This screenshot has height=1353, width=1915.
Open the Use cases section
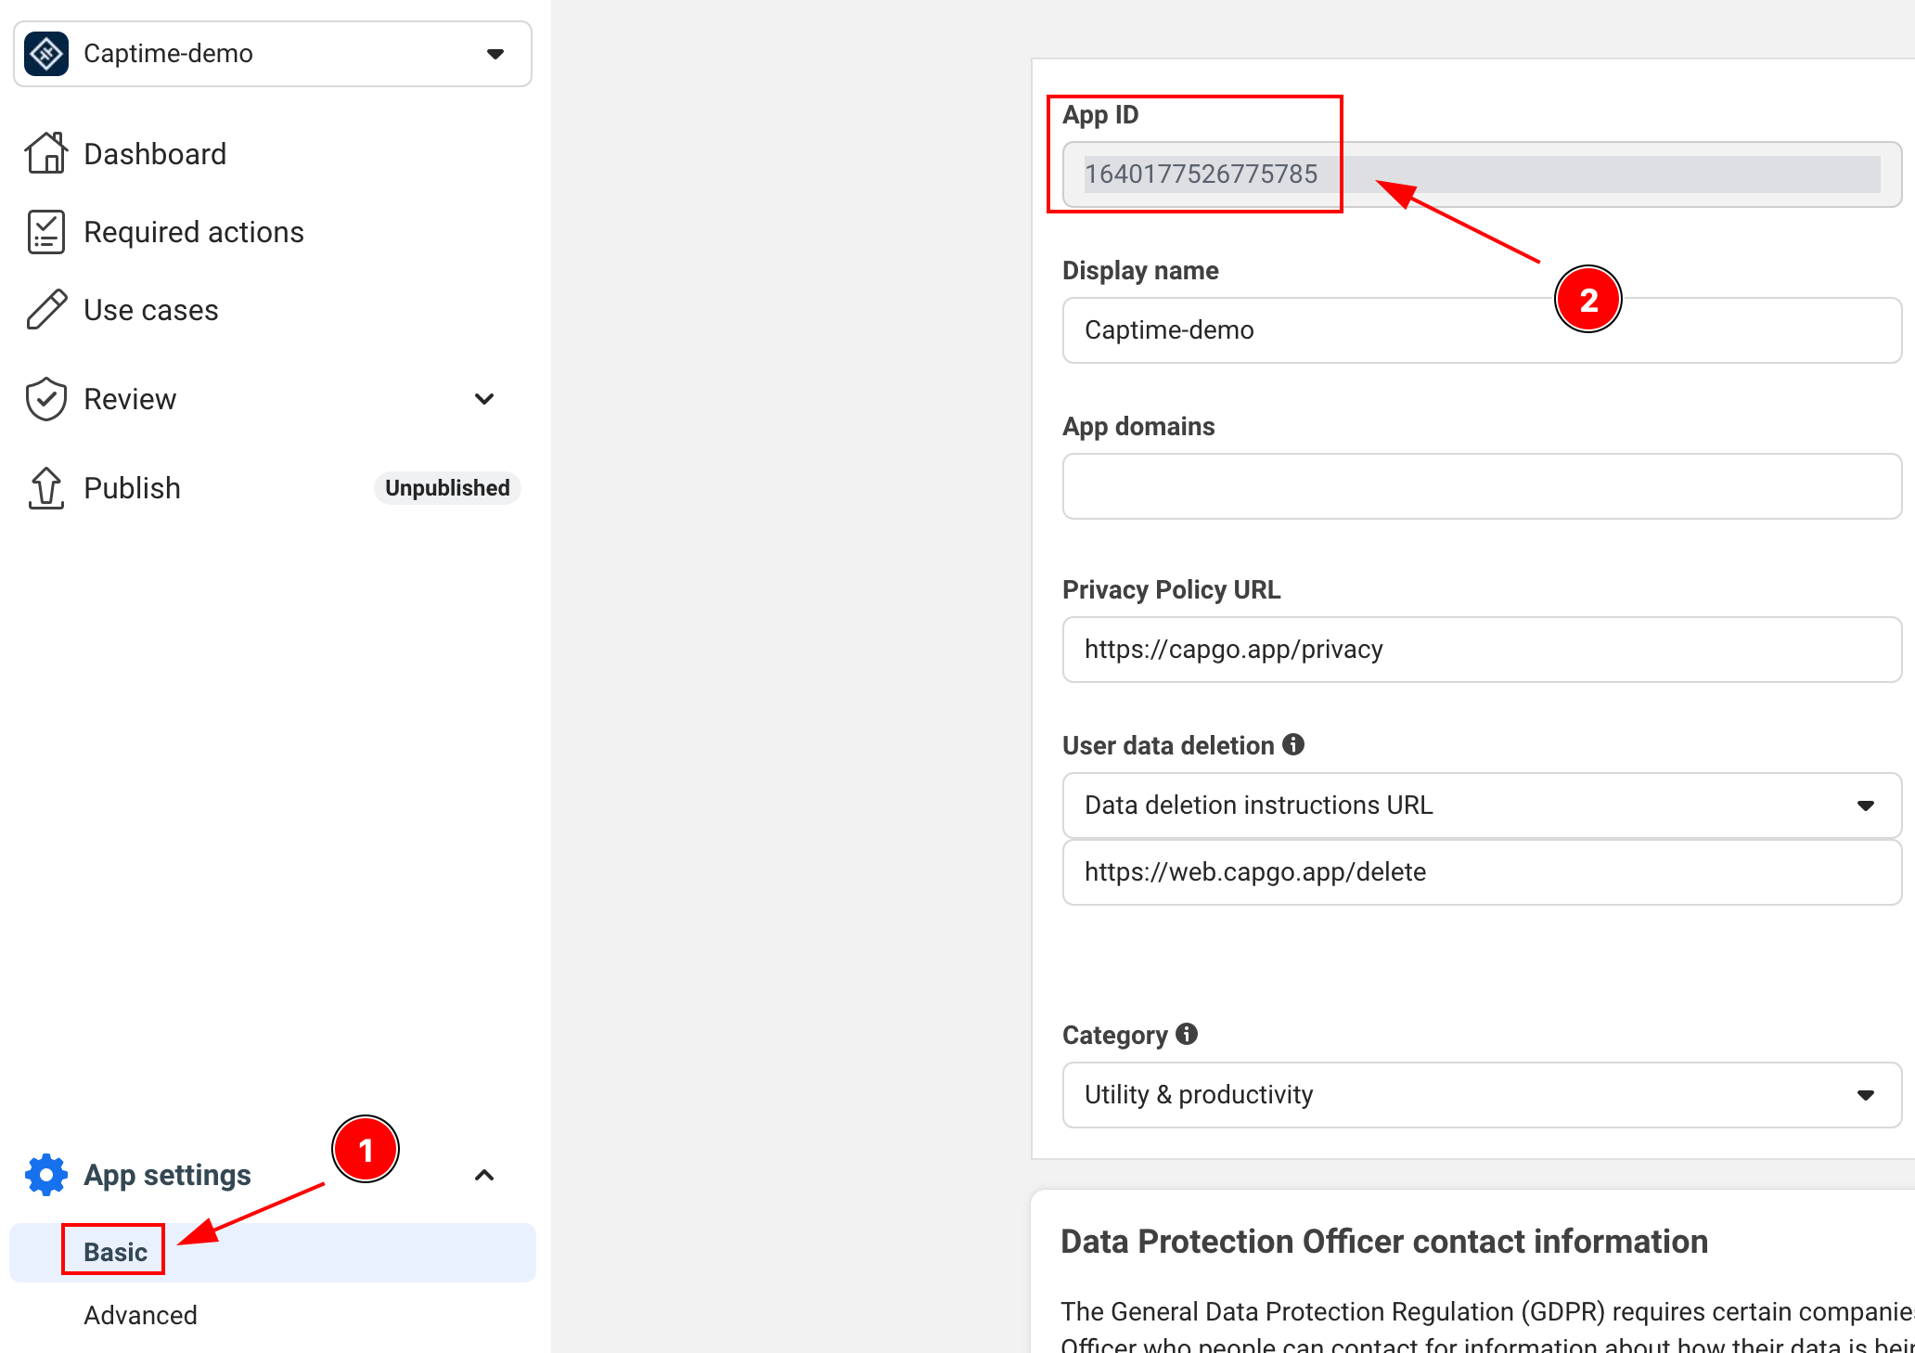(x=151, y=309)
